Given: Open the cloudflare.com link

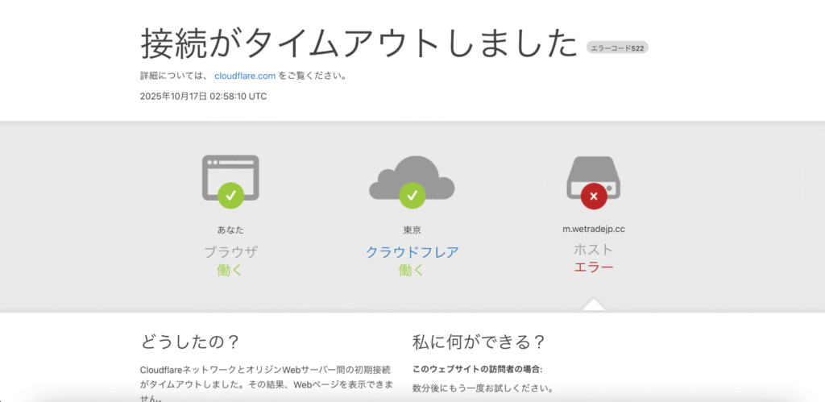Looking at the screenshot, I should 245,76.
